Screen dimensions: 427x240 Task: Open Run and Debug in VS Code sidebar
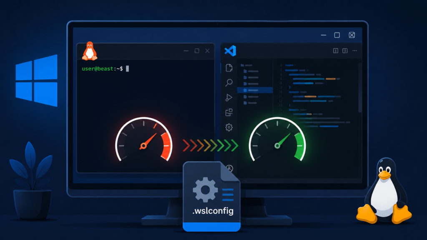[x=229, y=97]
